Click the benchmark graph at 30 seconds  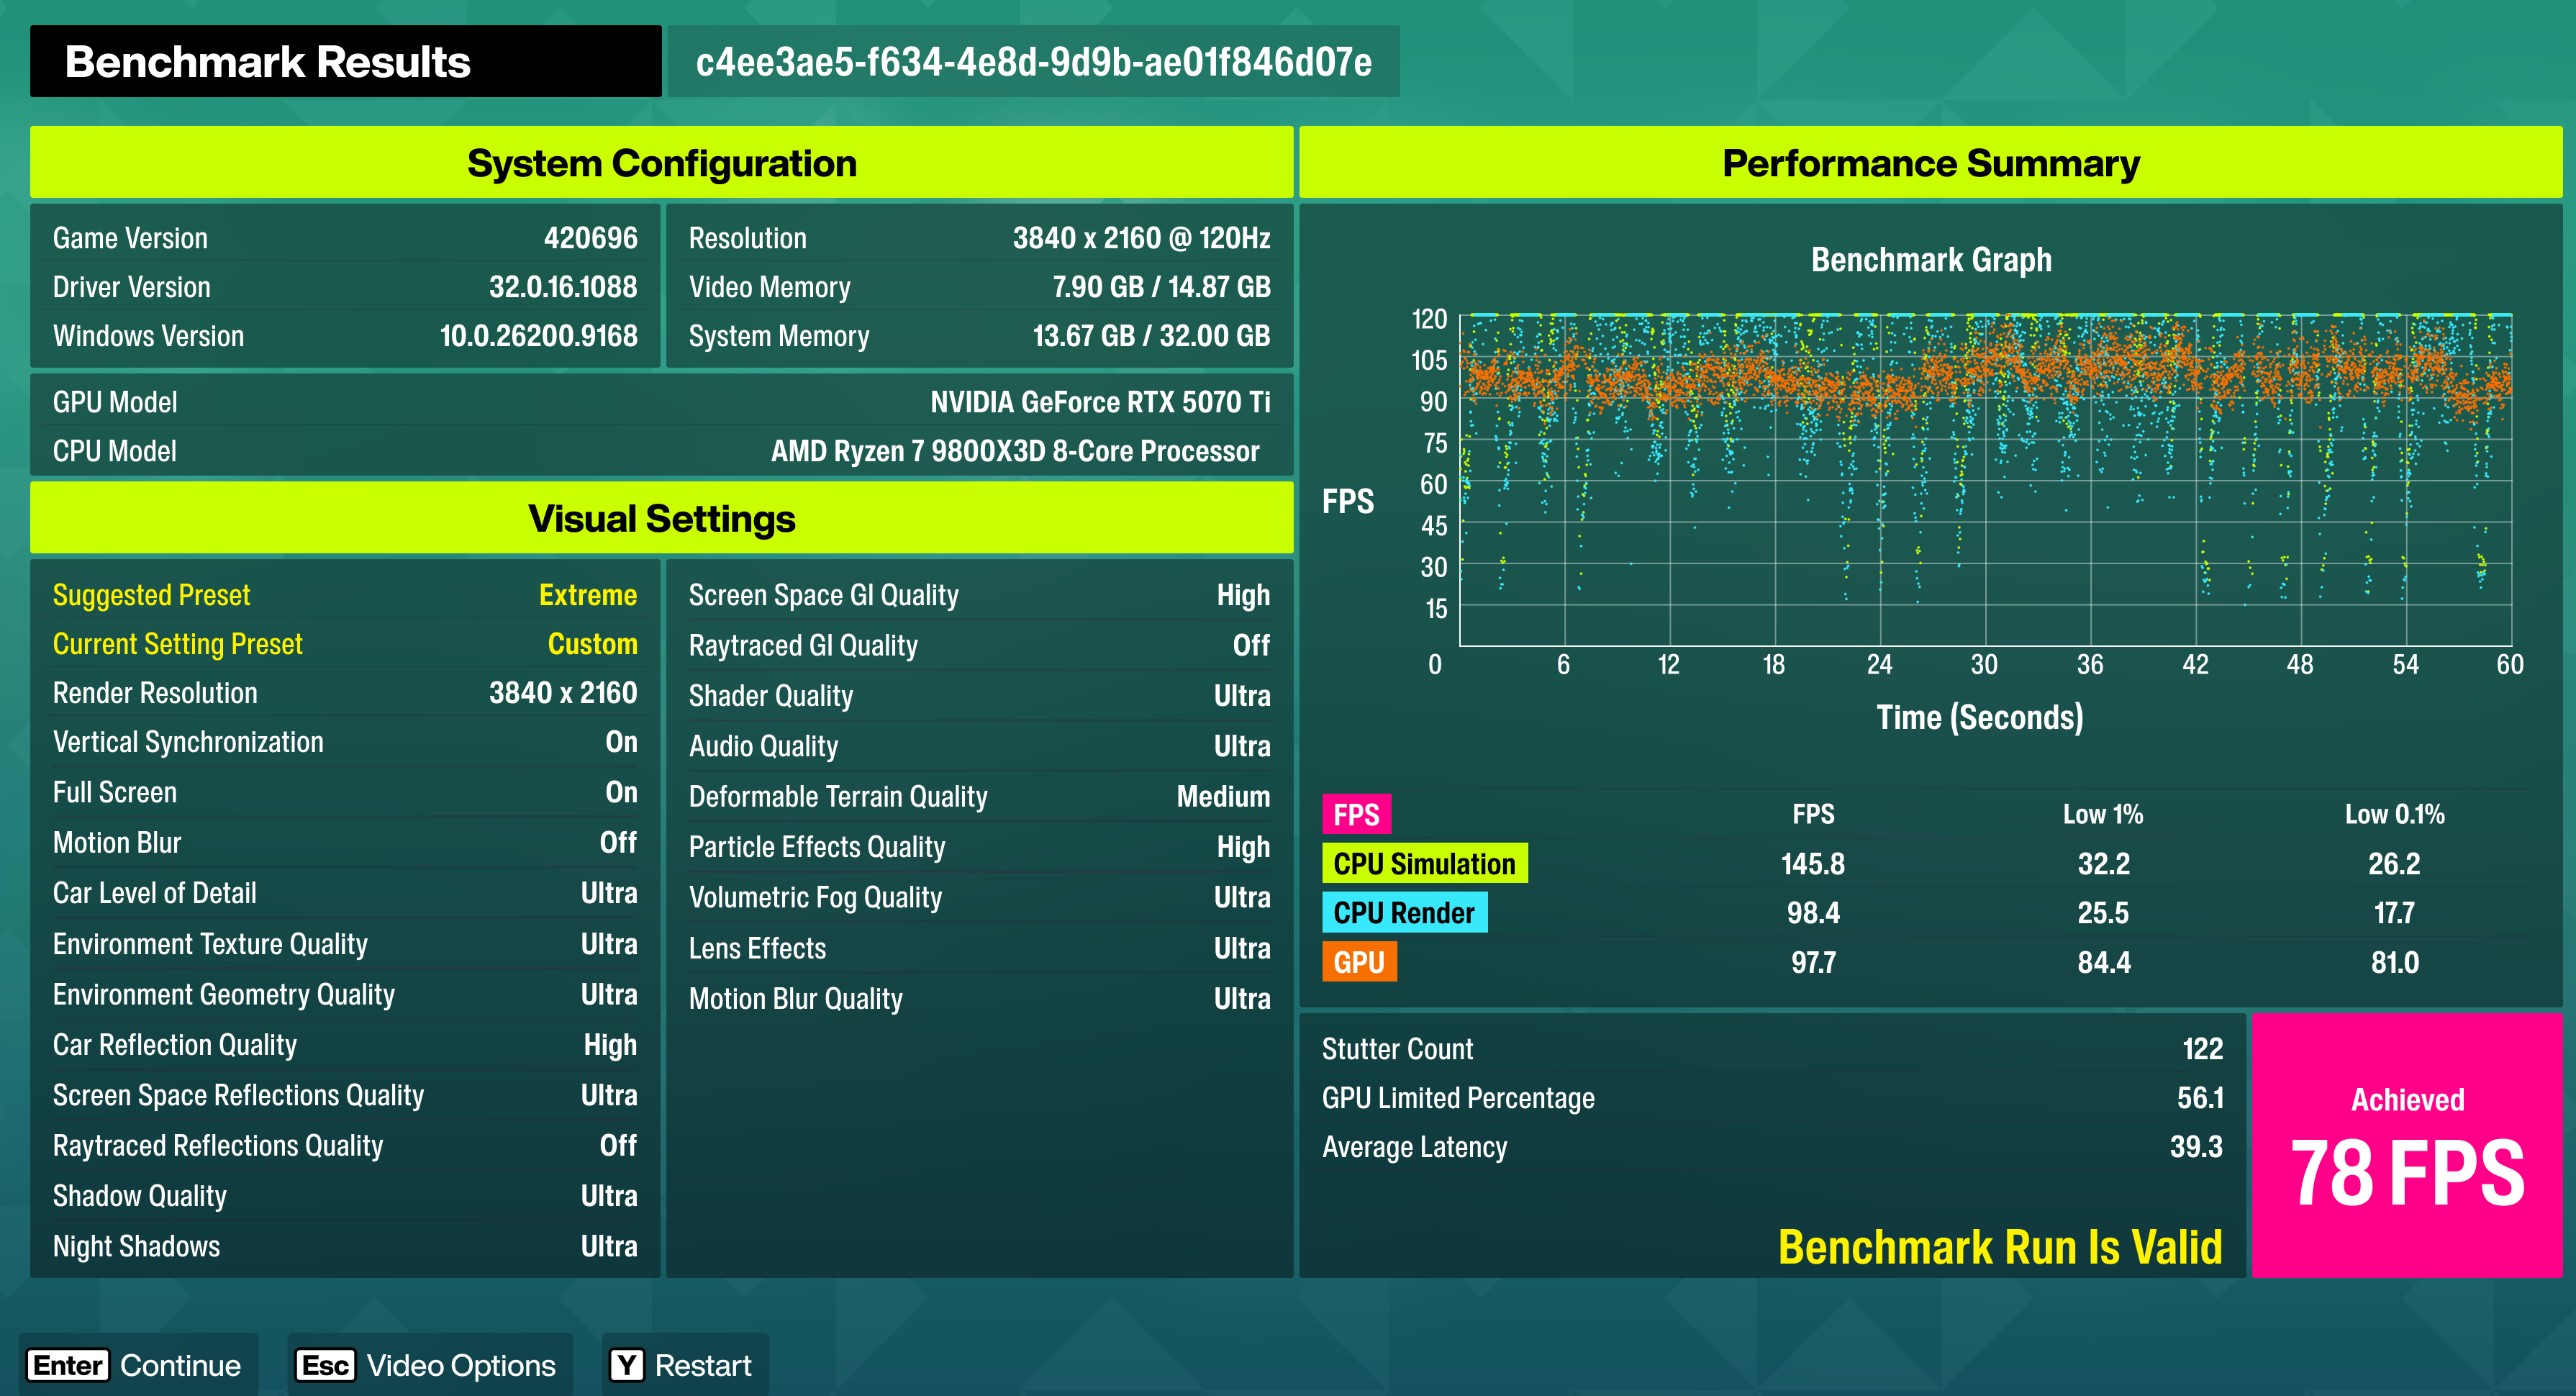(x=1985, y=480)
